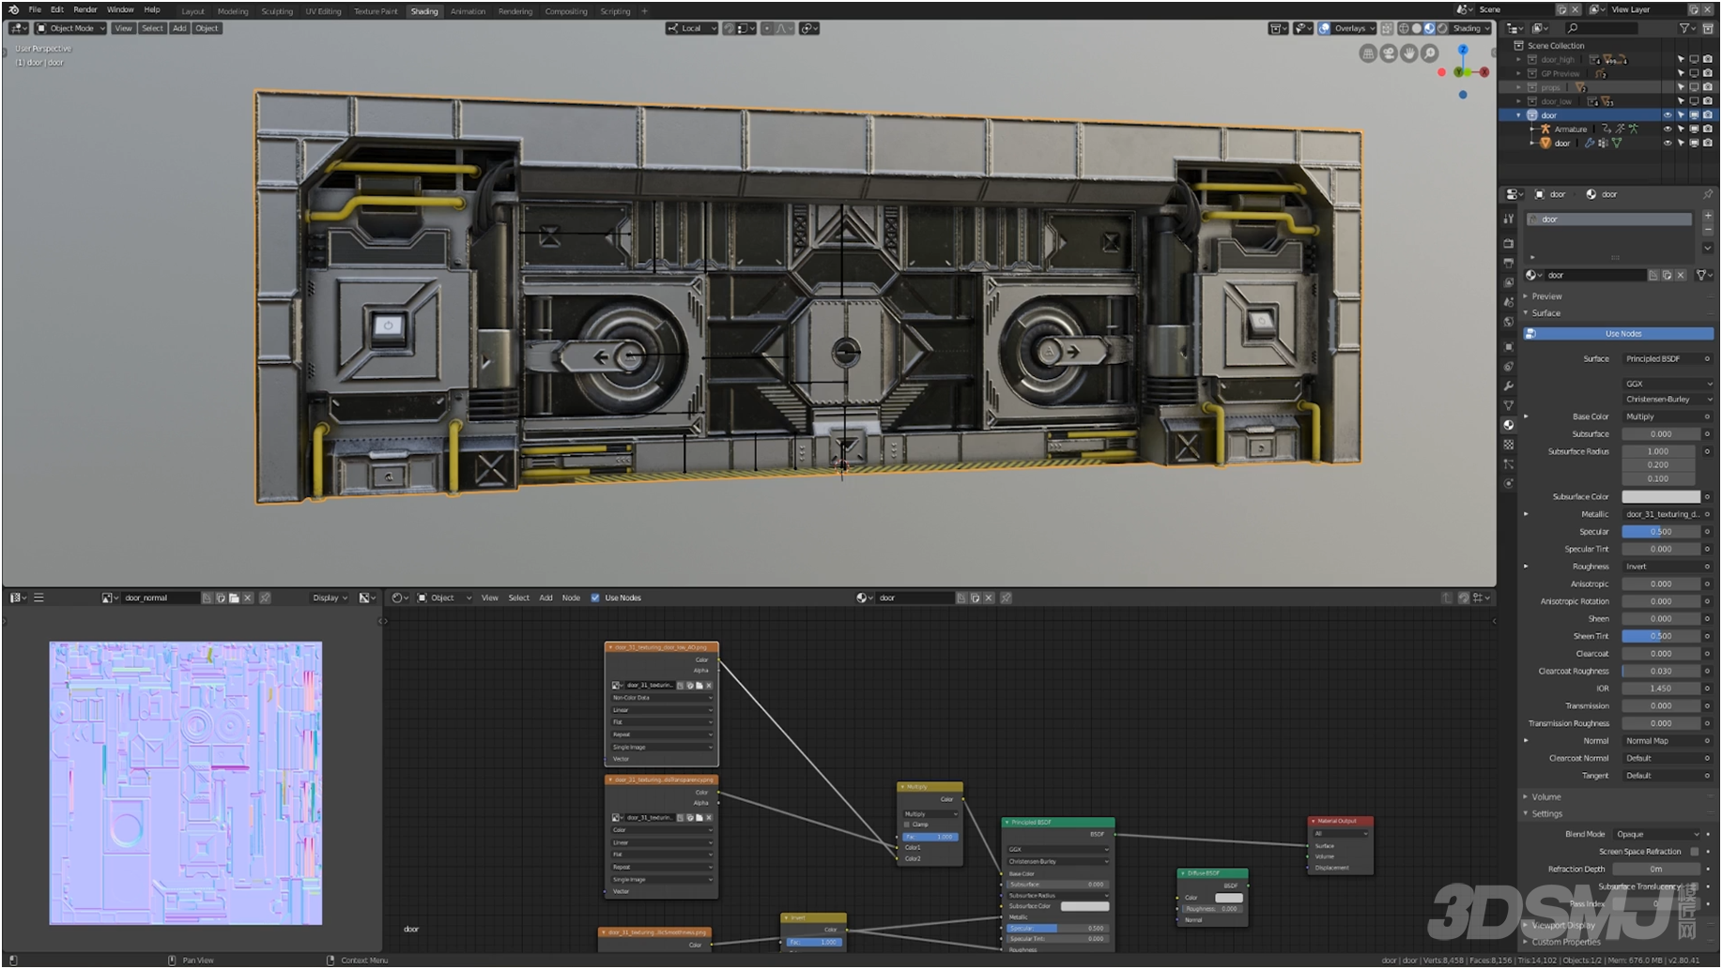Click Normal Map link button in properties

click(x=1661, y=741)
